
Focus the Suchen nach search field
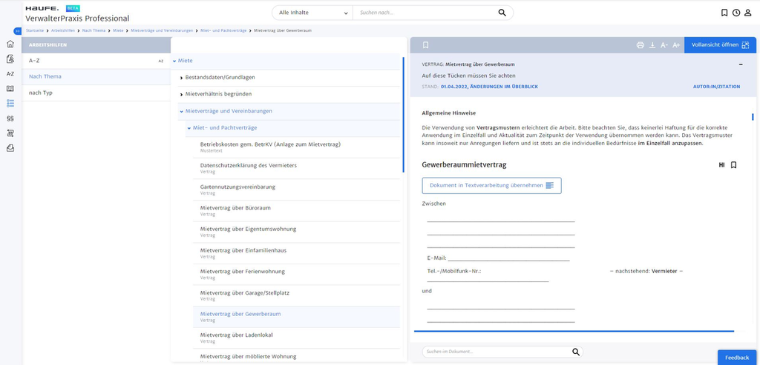[x=427, y=13]
